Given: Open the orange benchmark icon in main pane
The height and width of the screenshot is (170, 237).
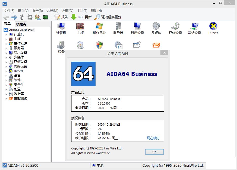Looking at the screenshot, I should (156, 45).
